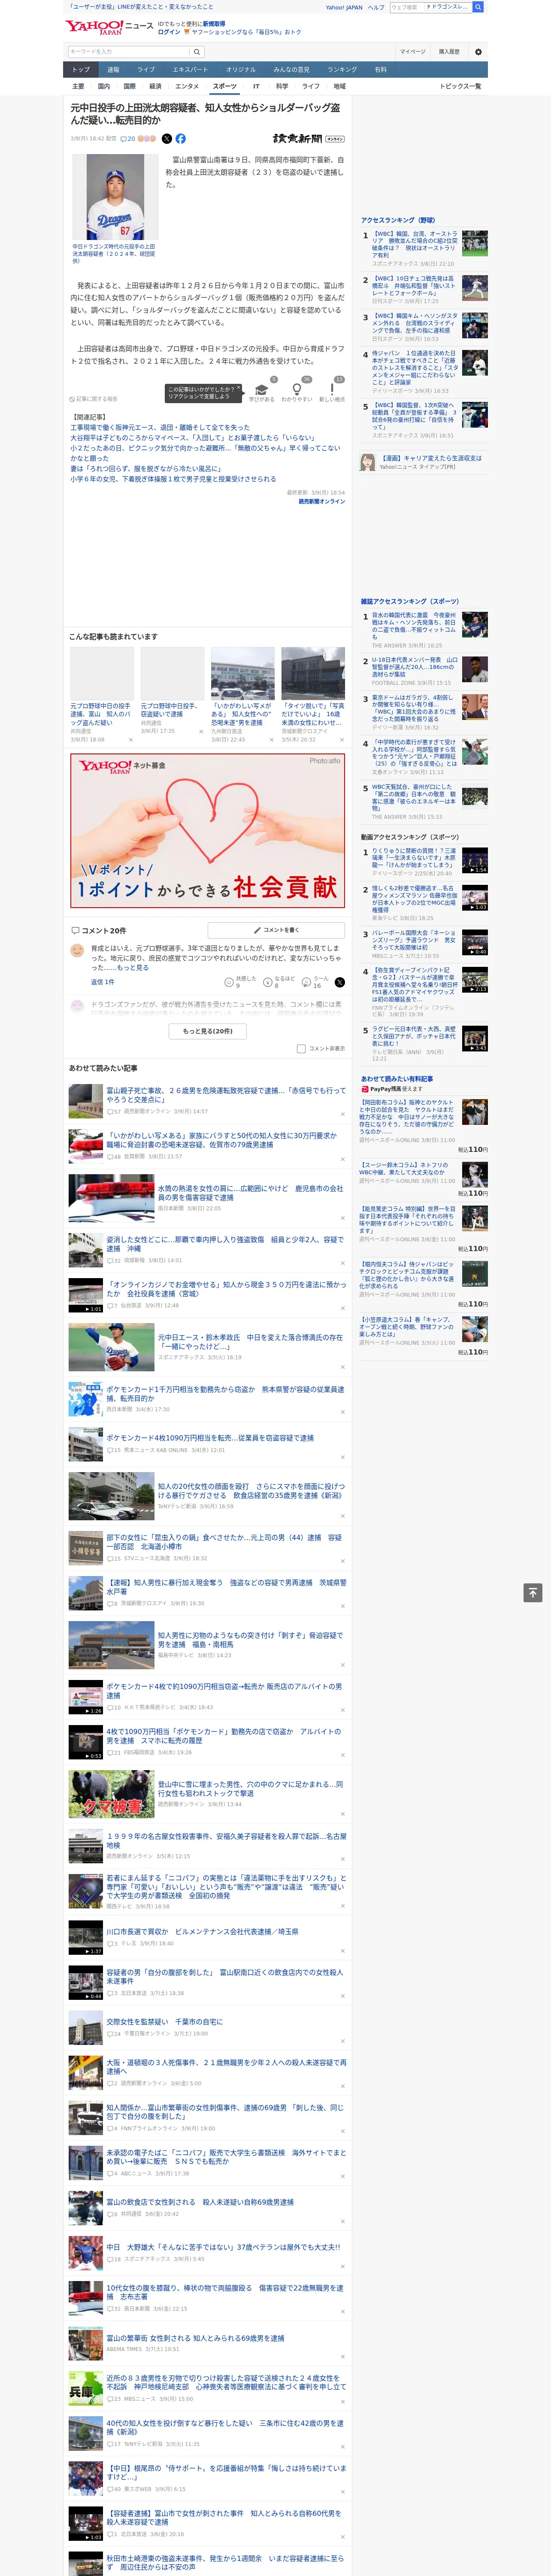Select the トップ navigation tab
551x2576 pixels.
81,70
